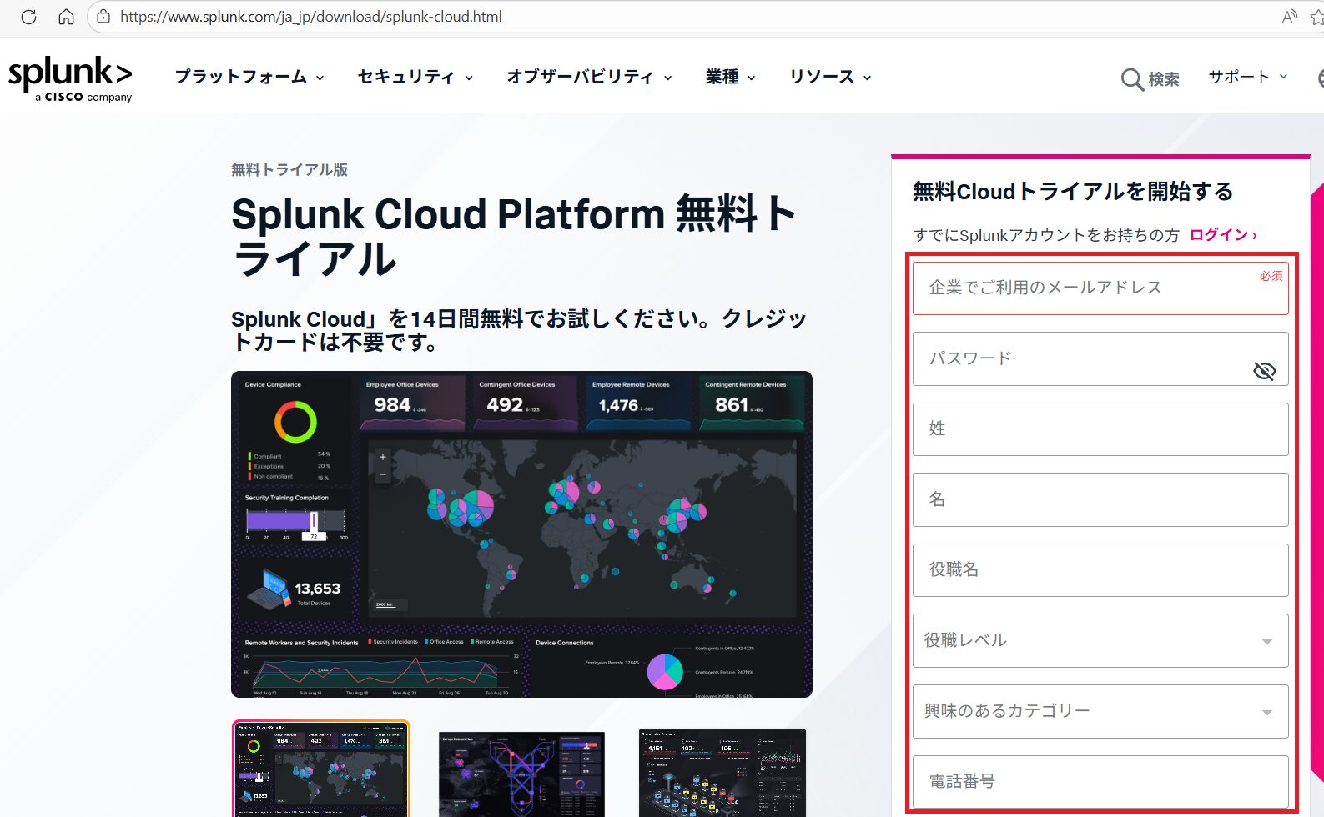The width and height of the screenshot is (1324, 817).
Task: Click the Splunk logo
Action: tap(70, 78)
